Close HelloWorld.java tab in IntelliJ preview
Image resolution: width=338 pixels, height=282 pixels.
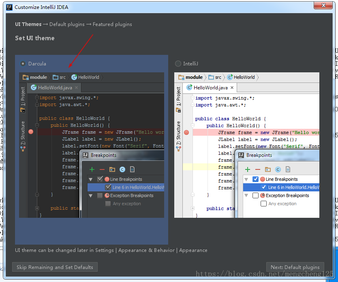(232, 87)
